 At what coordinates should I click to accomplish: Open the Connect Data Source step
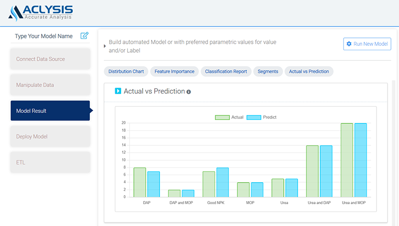tap(50, 59)
